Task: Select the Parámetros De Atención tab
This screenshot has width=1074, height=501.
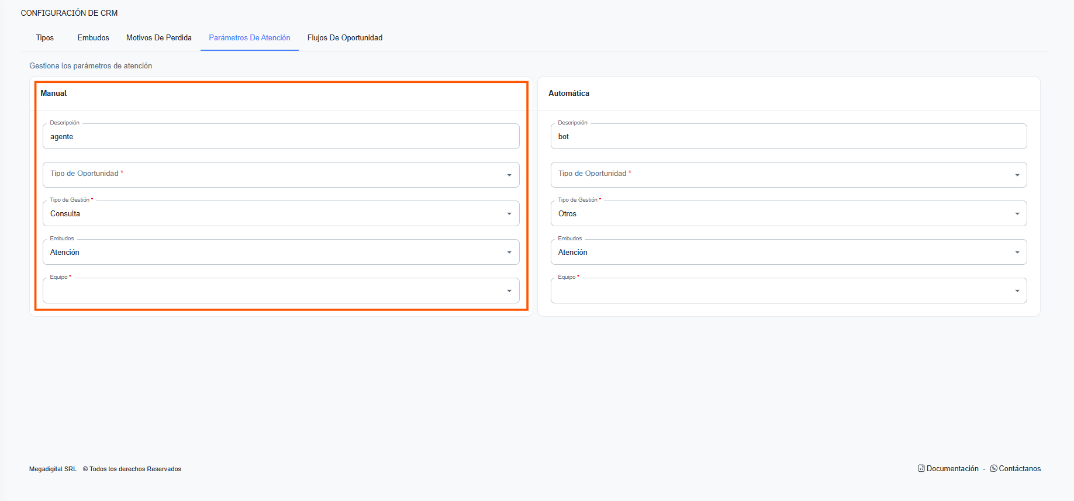Action: pos(250,38)
